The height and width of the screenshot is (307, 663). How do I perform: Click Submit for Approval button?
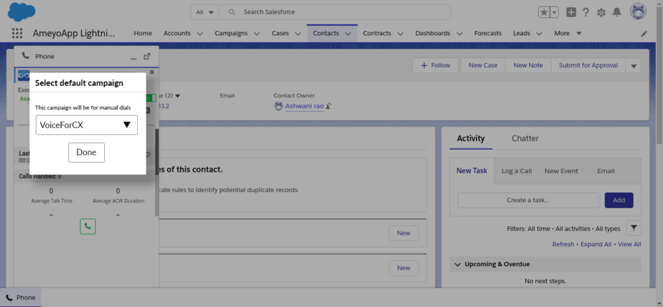(588, 65)
